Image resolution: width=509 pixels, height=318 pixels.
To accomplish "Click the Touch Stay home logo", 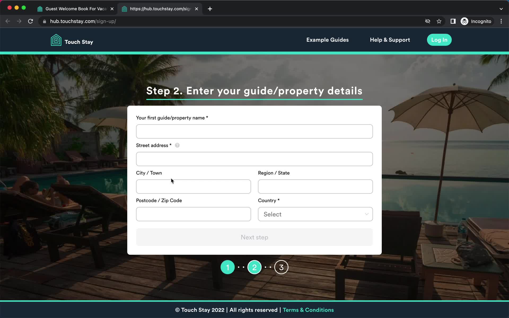I will point(72,40).
